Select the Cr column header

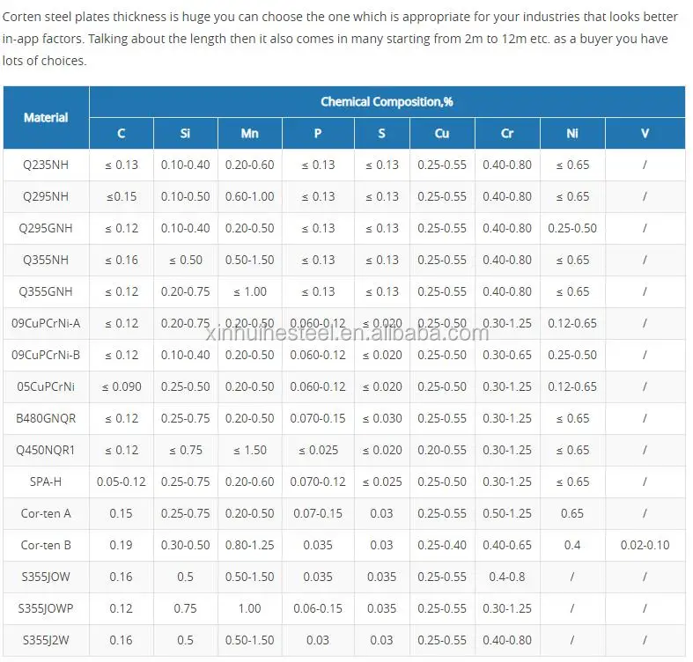(507, 133)
